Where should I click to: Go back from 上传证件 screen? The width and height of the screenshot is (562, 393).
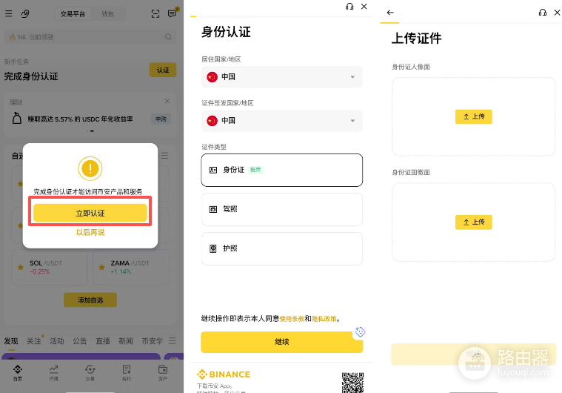390,13
